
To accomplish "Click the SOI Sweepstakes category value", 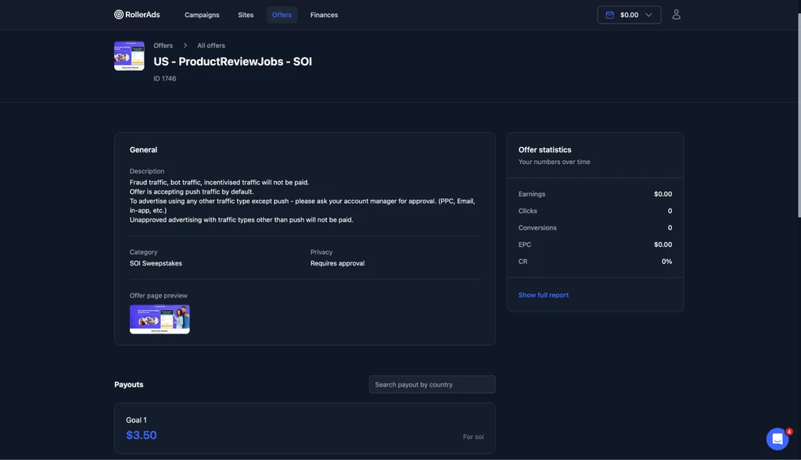I will [x=156, y=263].
